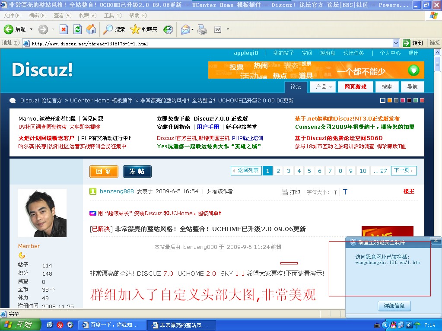Open the 查看(V) menu
Screen dimensions: 442x331
63,16
